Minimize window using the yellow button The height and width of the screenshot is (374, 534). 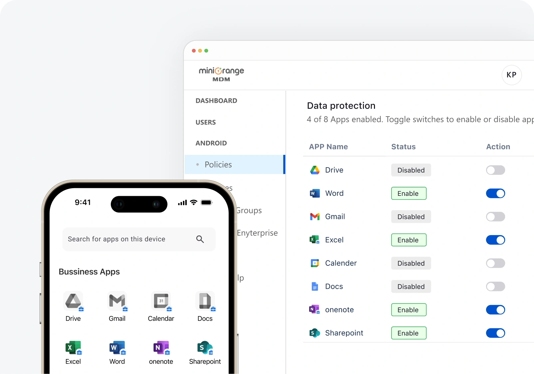pos(200,51)
